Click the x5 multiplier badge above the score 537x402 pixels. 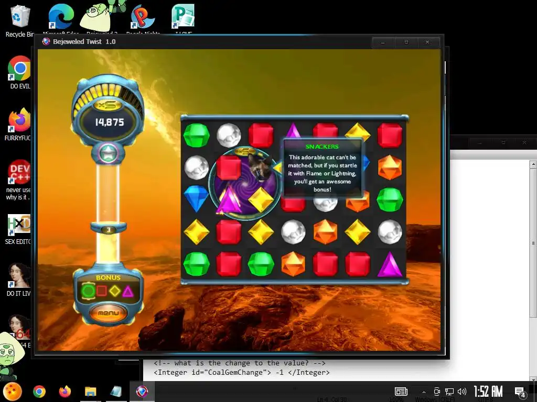pos(108,105)
